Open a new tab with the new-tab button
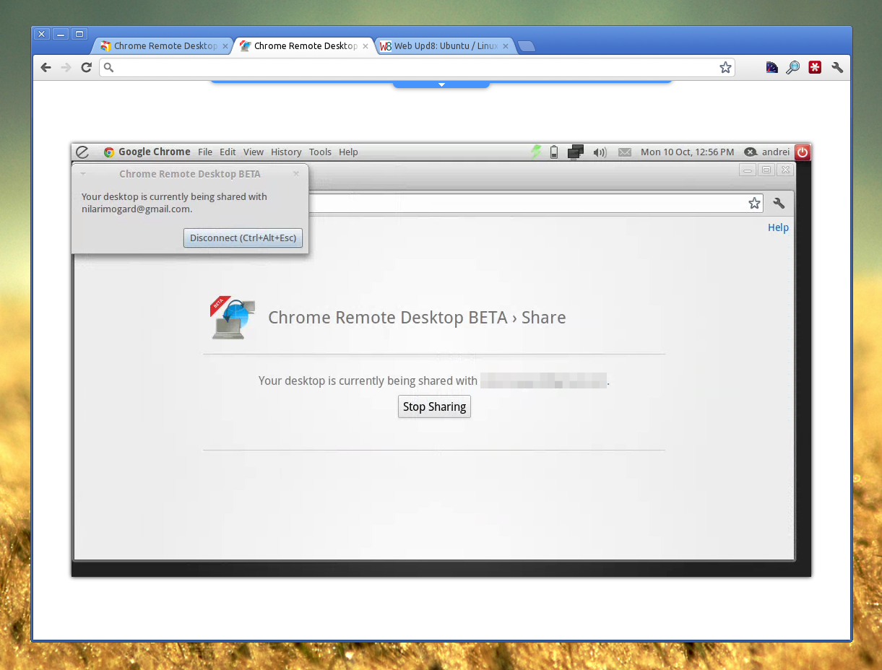This screenshot has height=670, width=882. pos(527,46)
